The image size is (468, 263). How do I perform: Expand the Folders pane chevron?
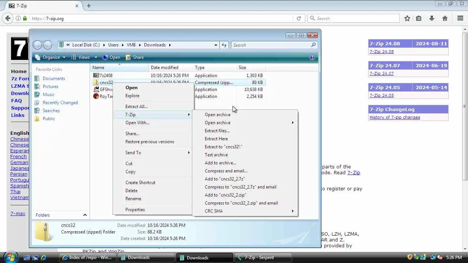click(85, 215)
